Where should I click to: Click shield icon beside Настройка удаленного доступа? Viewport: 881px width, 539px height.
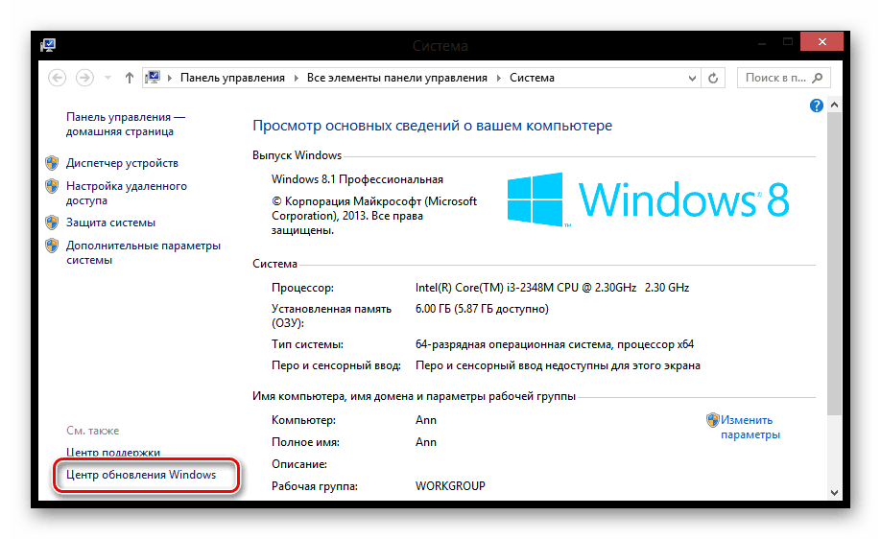point(52,186)
